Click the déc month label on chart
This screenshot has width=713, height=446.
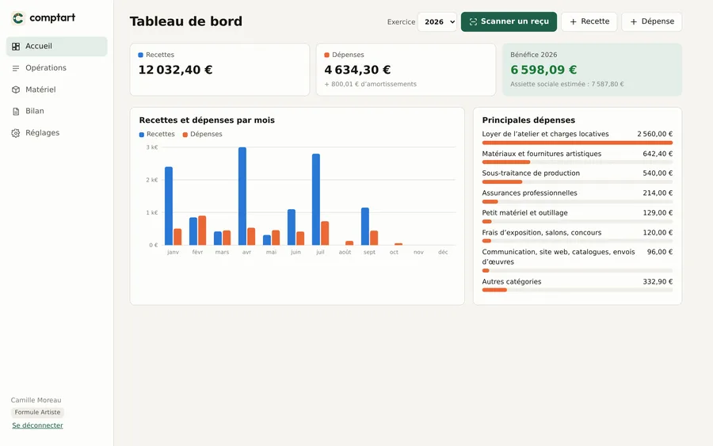click(443, 253)
